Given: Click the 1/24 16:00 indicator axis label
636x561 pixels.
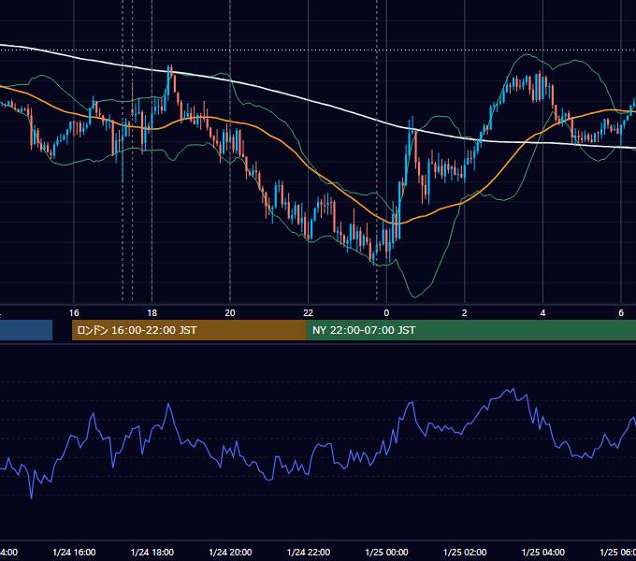Looking at the screenshot, I should (x=74, y=552).
